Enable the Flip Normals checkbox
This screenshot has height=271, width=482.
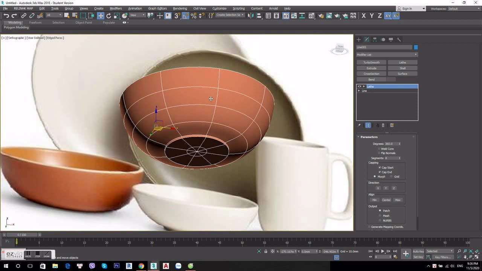pos(379,153)
